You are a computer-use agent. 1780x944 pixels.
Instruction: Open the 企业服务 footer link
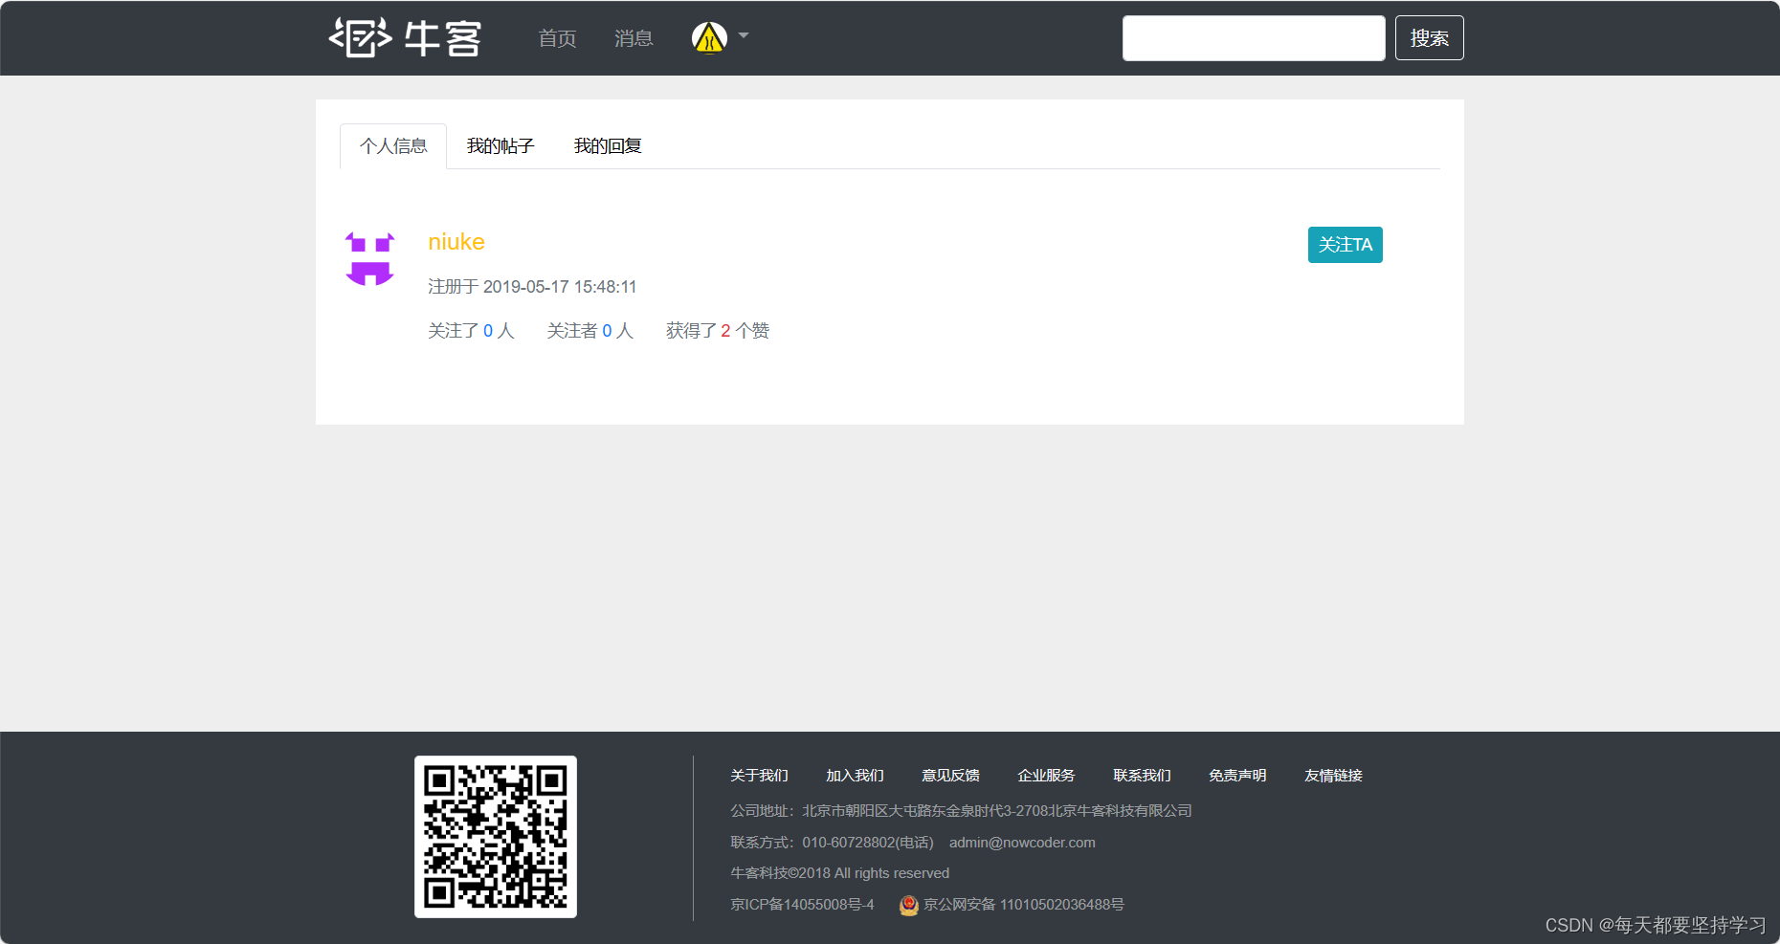click(1046, 776)
